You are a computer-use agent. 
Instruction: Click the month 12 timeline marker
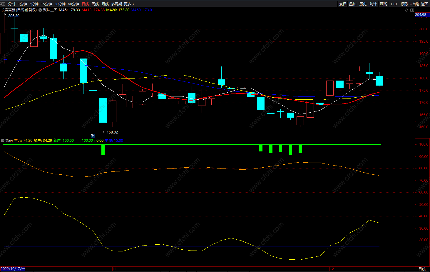click(x=332, y=269)
